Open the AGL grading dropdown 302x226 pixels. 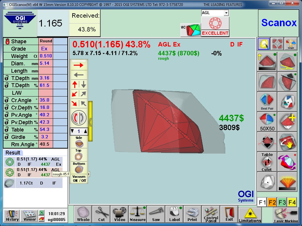226,13
